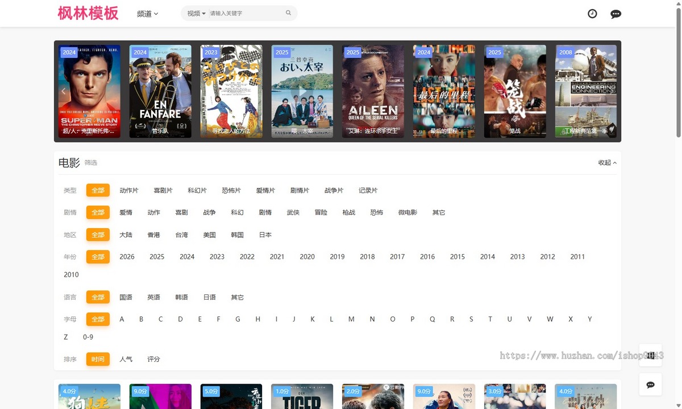
Task: Select 全部 in the 类型 row
Action: [98, 190]
